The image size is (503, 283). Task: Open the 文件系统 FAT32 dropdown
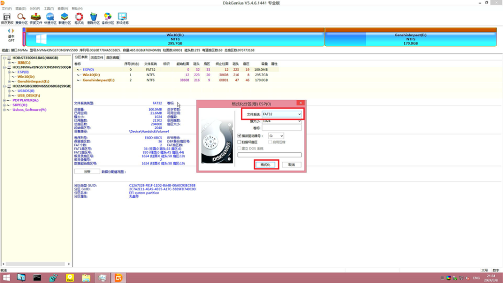[x=282, y=114]
